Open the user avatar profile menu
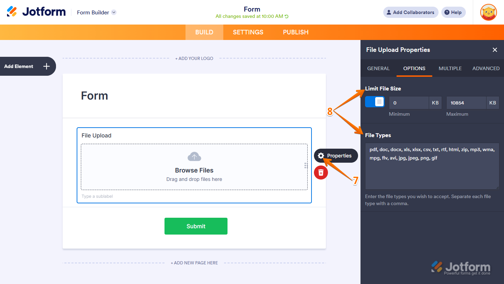 (488, 12)
